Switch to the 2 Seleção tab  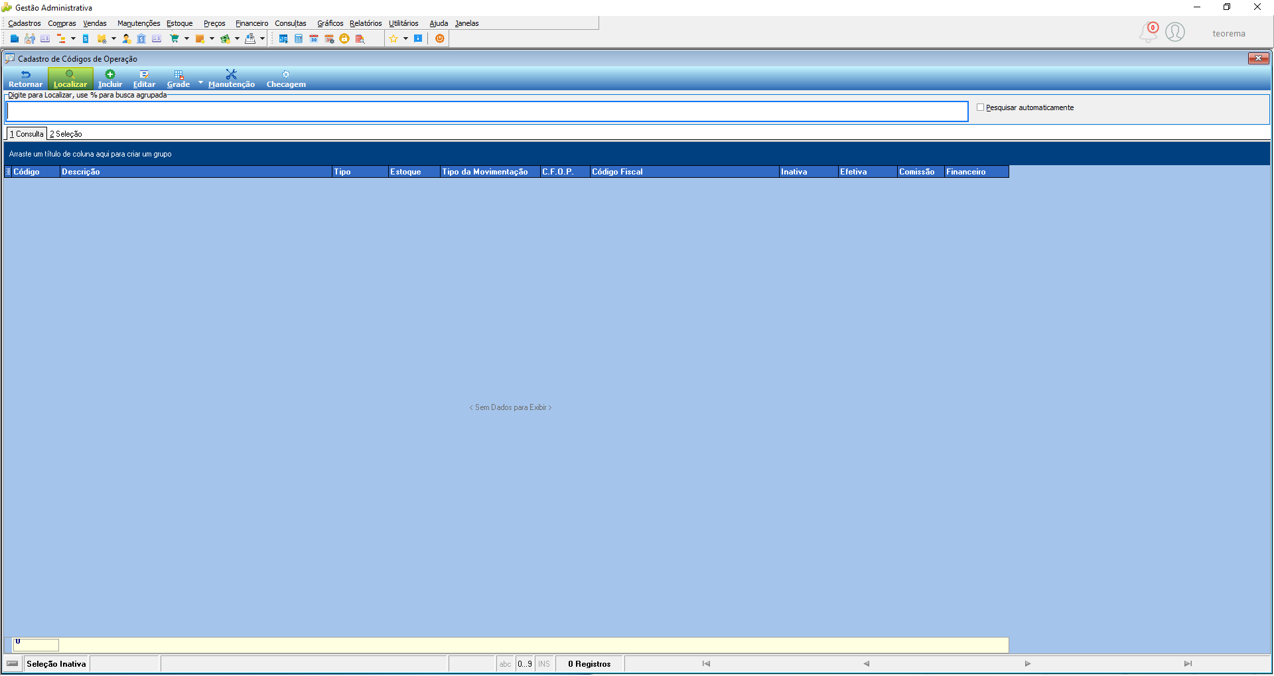66,134
